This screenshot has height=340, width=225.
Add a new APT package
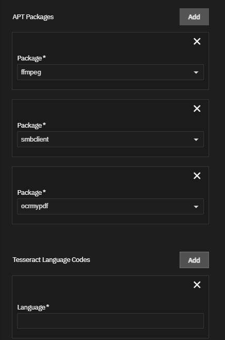click(x=194, y=17)
